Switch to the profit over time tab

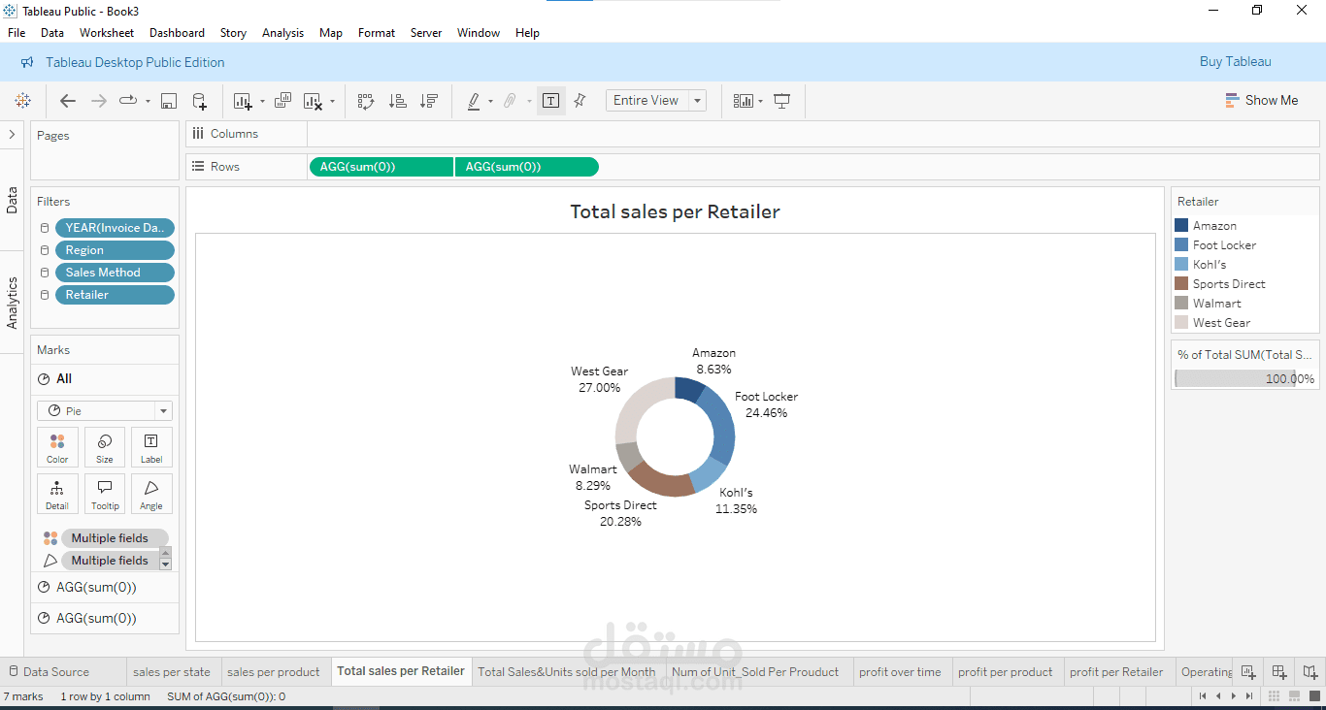(900, 672)
